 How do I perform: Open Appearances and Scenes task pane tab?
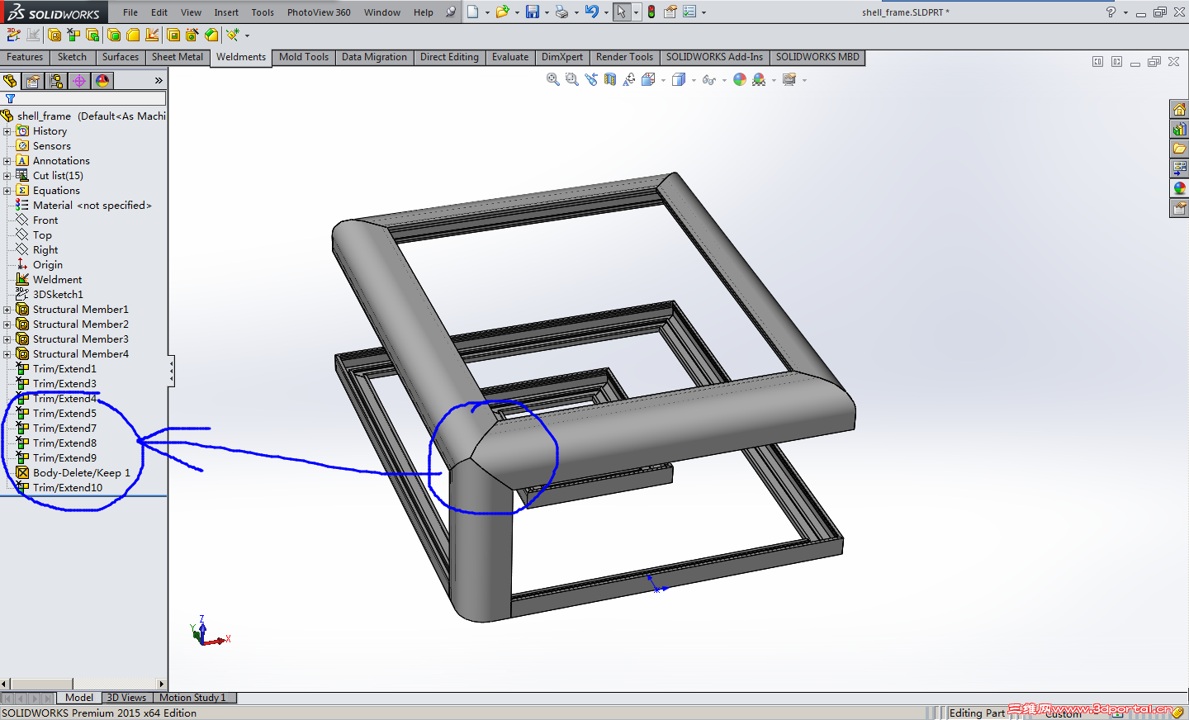[1179, 188]
